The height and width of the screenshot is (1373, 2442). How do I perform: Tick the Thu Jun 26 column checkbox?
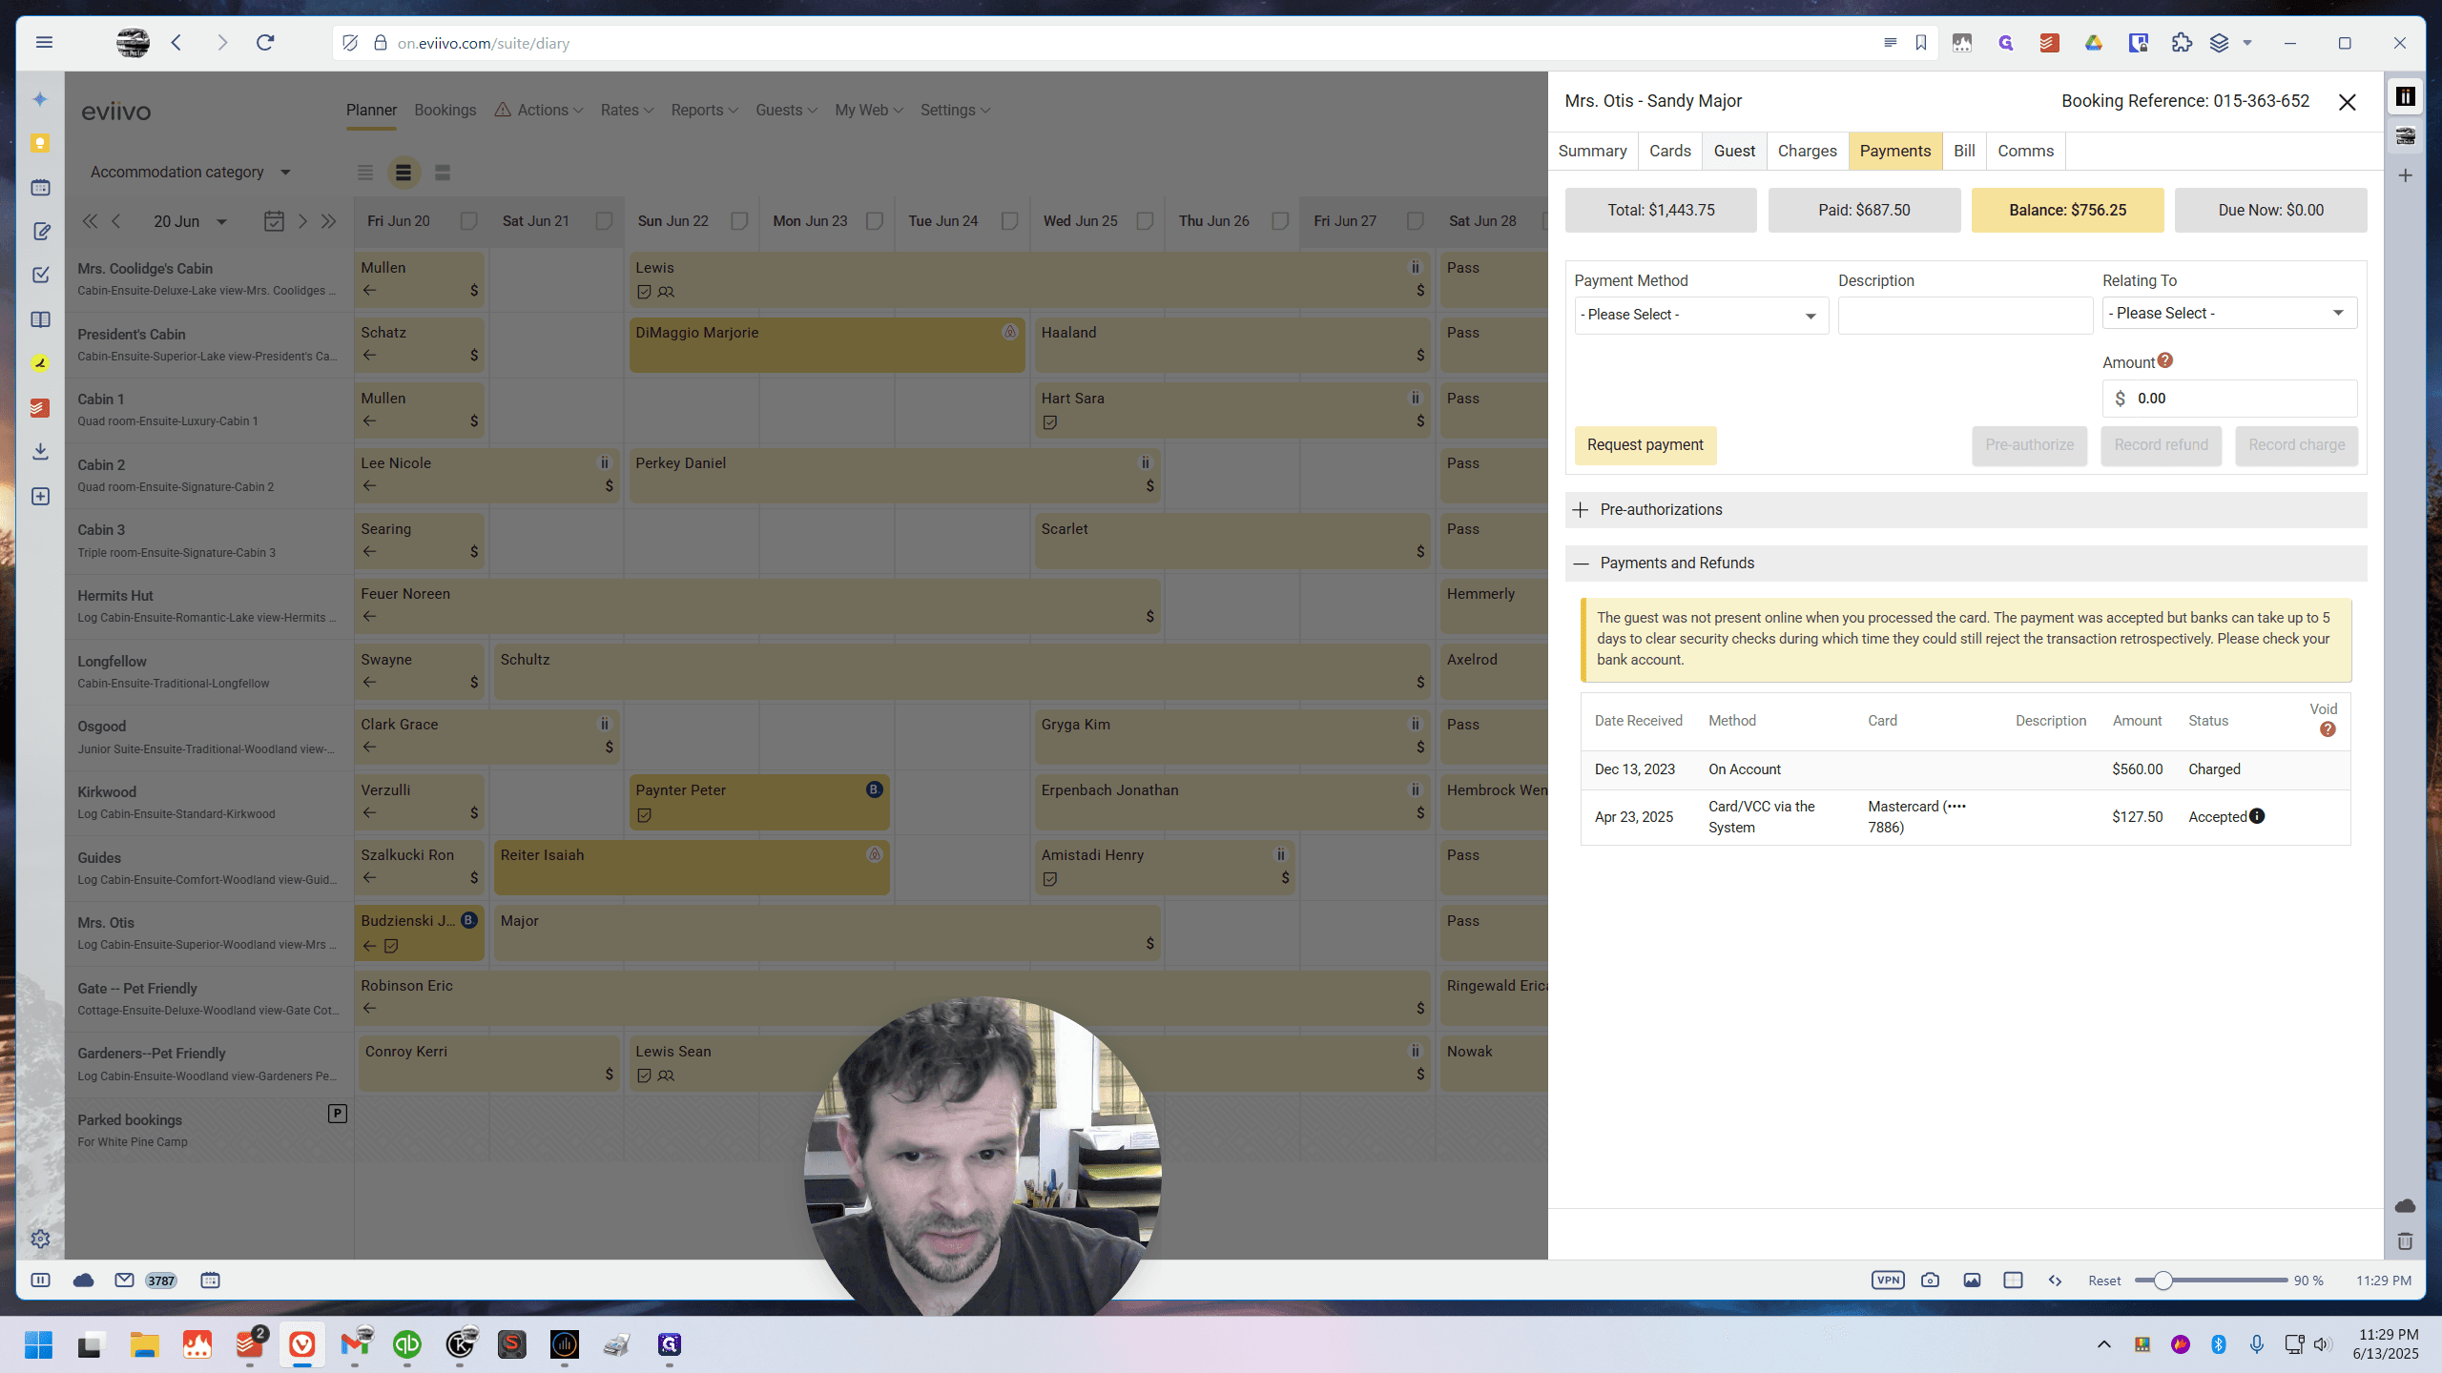pyautogui.click(x=1280, y=221)
